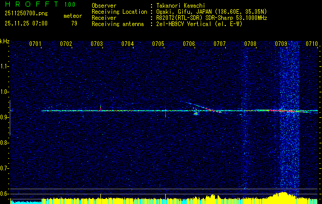Click the cyan power segment before 0701
322x204 pixels.
point(26,201)
